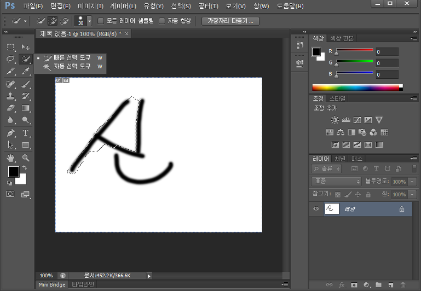
Task: Select the Move tool
Action: [26, 48]
